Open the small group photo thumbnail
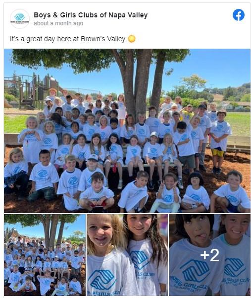The height and width of the screenshot is (298, 251). click(x=45, y=255)
